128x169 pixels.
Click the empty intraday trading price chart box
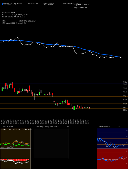click(51, 143)
